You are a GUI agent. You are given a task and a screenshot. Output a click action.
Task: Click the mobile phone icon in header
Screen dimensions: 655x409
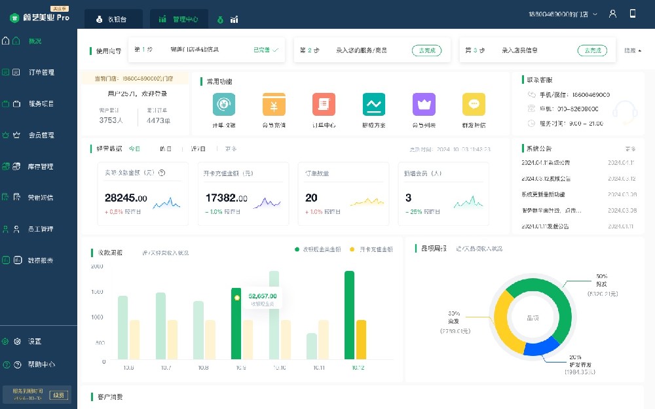point(633,14)
